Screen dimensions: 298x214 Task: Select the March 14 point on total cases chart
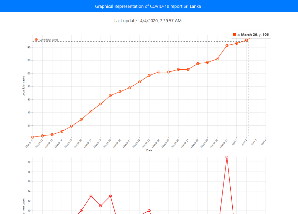tap(62, 131)
